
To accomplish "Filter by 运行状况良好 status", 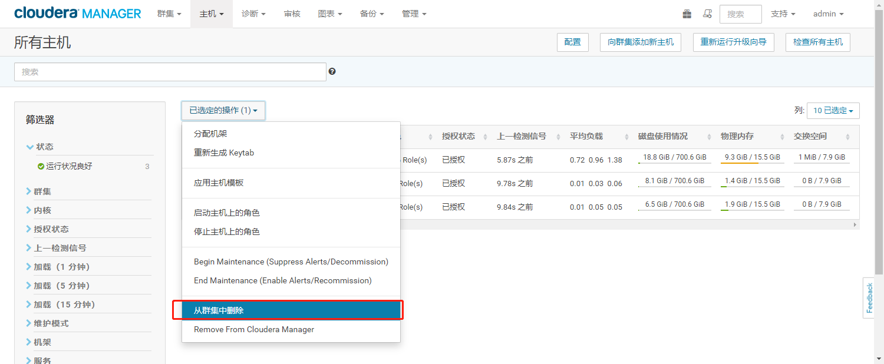I will click(69, 166).
